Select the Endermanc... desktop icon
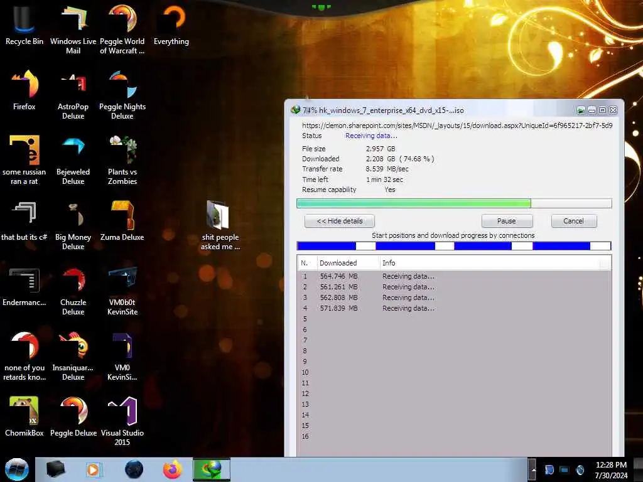 coord(24,287)
